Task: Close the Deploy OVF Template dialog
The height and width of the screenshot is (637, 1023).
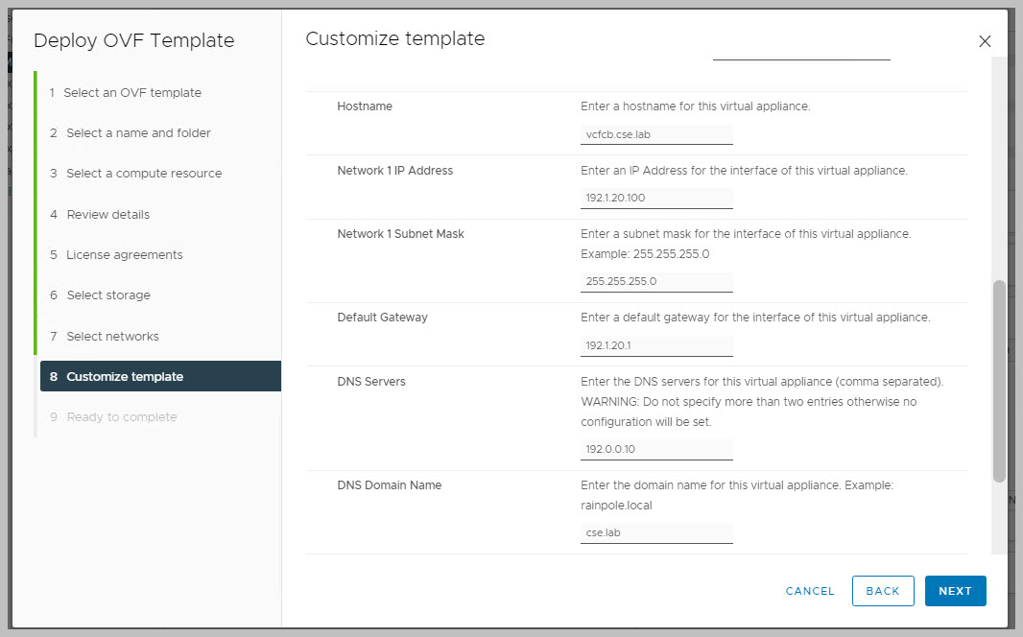Action: pos(984,41)
